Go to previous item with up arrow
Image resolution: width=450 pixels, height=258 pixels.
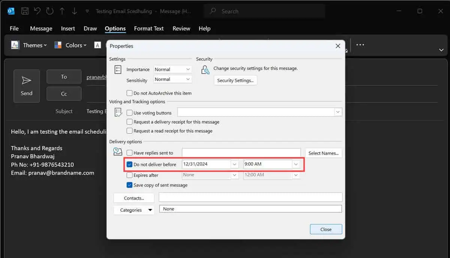(x=62, y=11)
